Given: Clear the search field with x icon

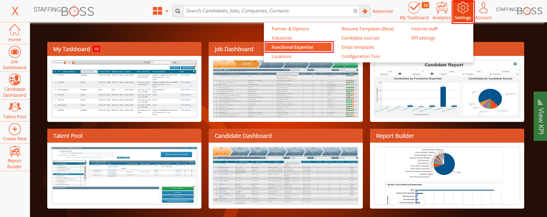Looking at the screenshot, I should point(355,11).
